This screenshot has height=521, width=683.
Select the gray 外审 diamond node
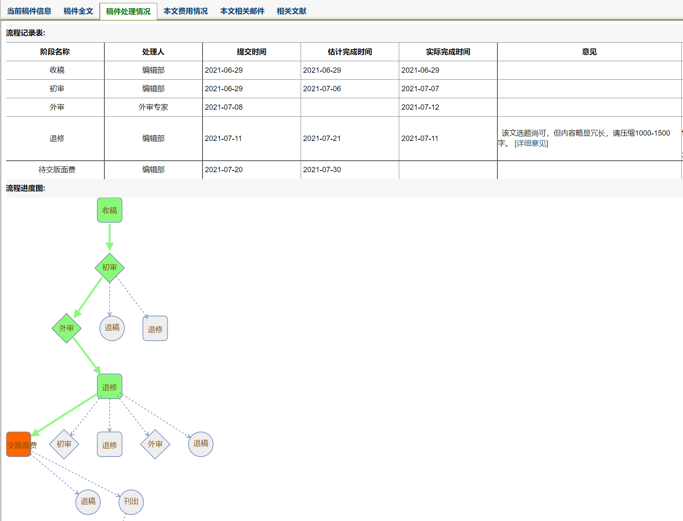(x=155, y=444)
